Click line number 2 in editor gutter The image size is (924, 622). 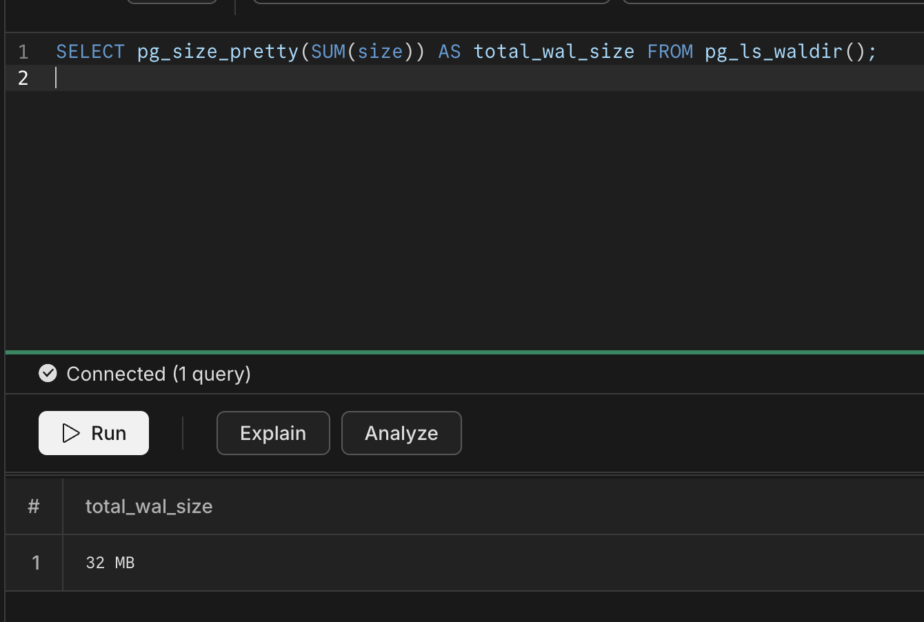point(23,78)
